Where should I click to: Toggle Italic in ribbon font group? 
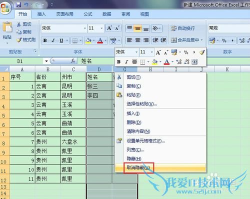[x=53, y=40]
